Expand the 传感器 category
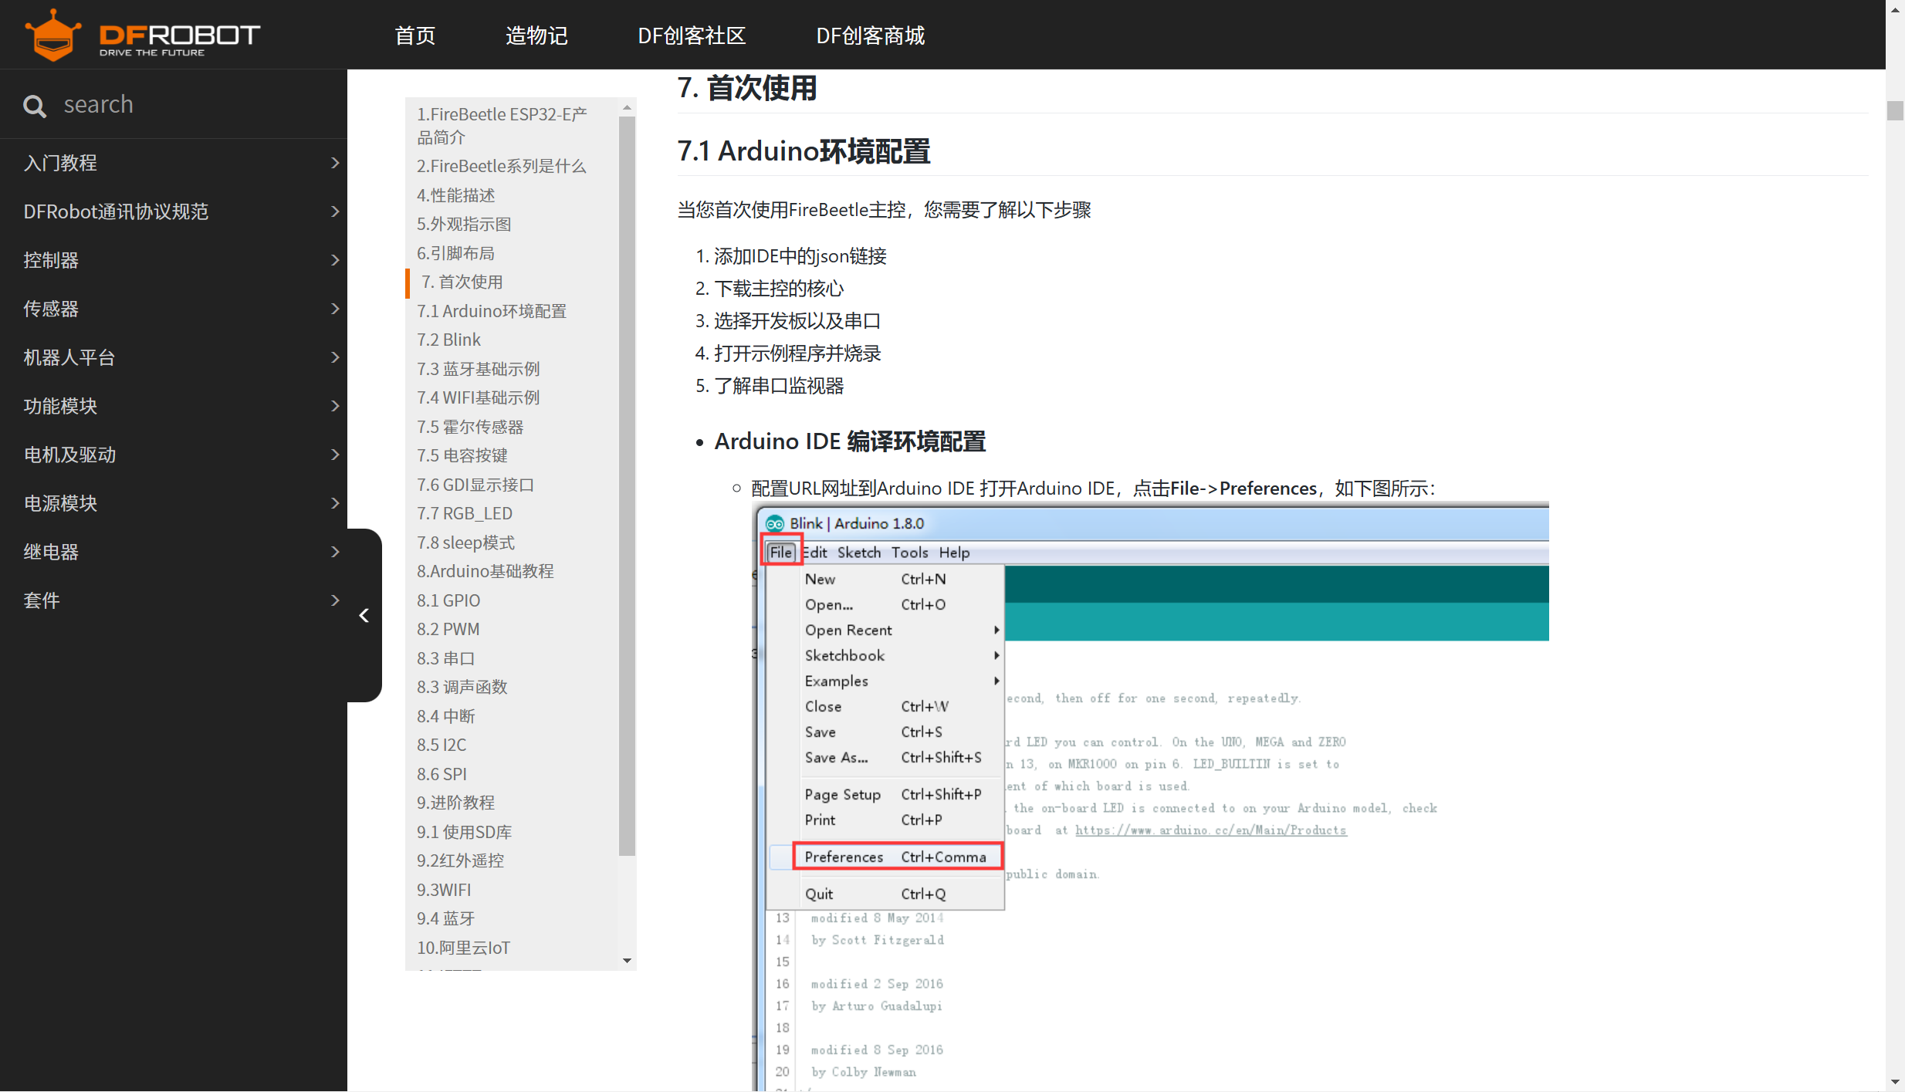 (174, 309)
